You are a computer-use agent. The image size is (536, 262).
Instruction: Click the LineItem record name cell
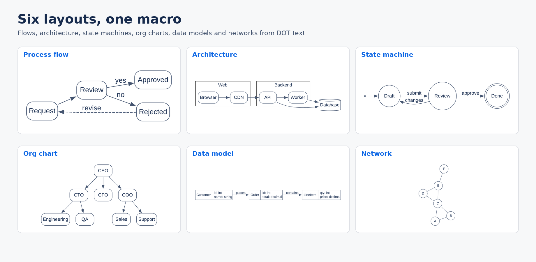(310, 195)
